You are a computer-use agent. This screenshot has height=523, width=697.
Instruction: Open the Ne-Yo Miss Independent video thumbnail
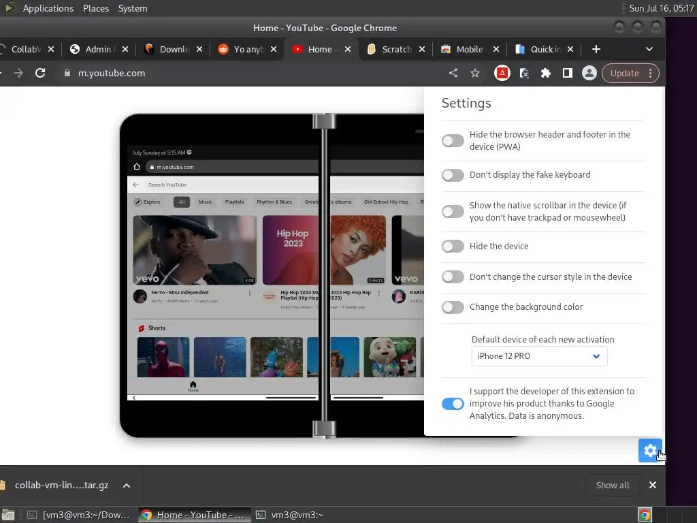click(x=195, y=250)
